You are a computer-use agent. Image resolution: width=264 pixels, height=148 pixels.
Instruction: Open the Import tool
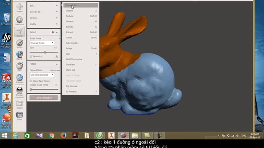pyautogui.click(x=19, y=7)
